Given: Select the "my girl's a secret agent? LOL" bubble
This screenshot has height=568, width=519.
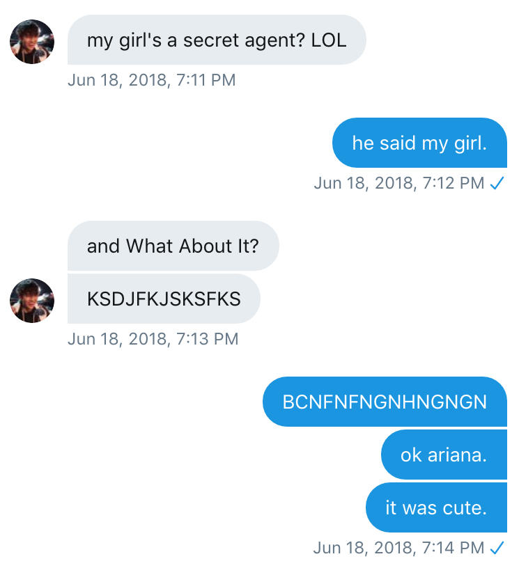Looking at the screenshot, I should 217,40.
